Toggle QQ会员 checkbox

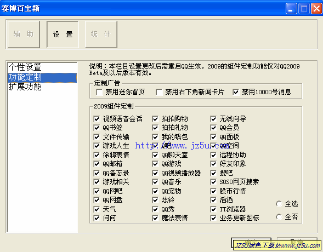(x=213, y=128)
